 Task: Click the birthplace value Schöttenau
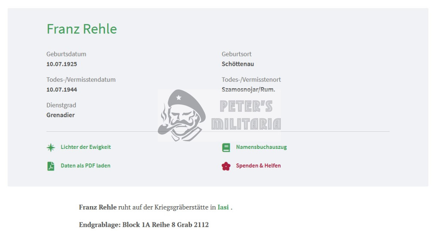pos(238,64)
